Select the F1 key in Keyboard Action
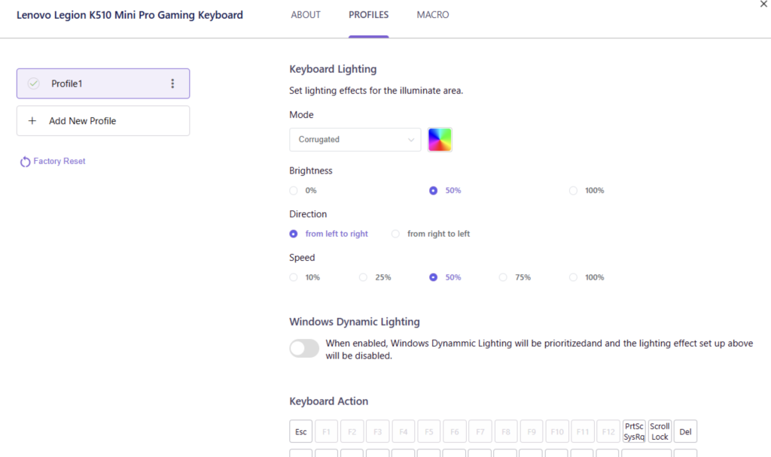Screen dimensions: 771x457 click(327, 431)
